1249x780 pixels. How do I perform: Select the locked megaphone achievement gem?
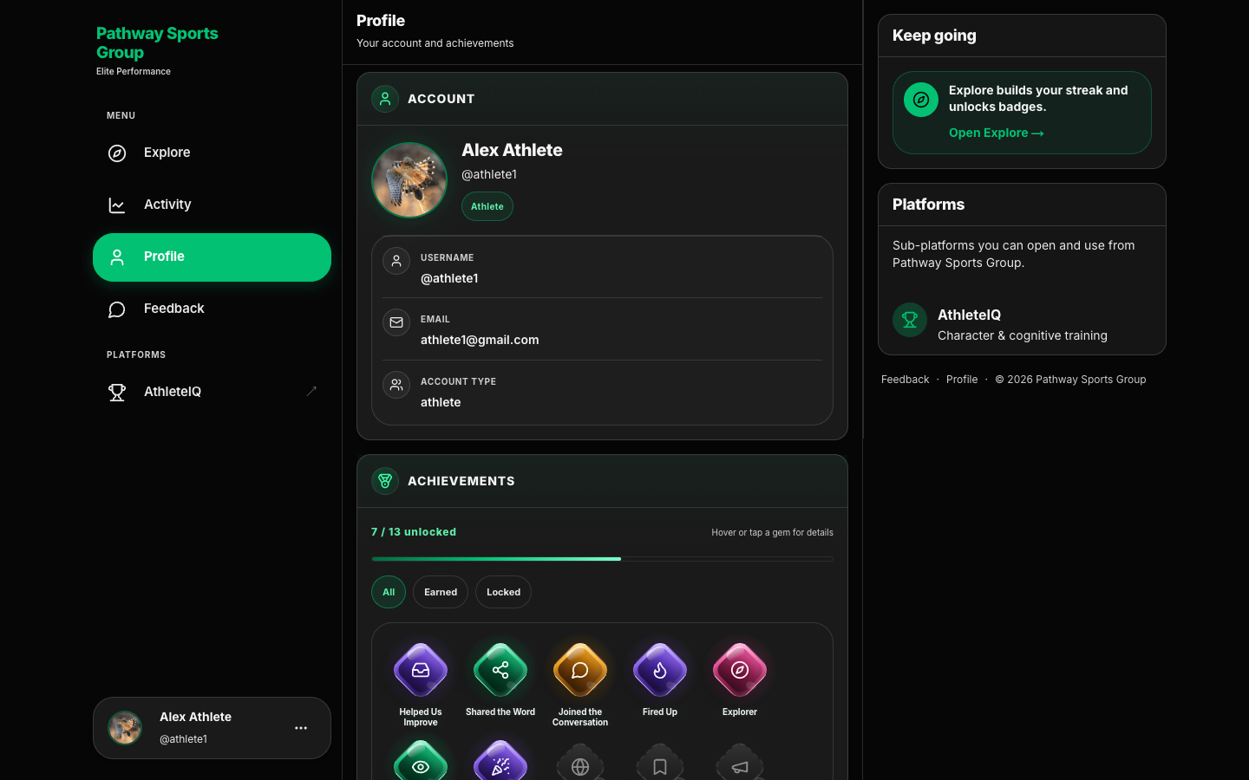(740, 764)
